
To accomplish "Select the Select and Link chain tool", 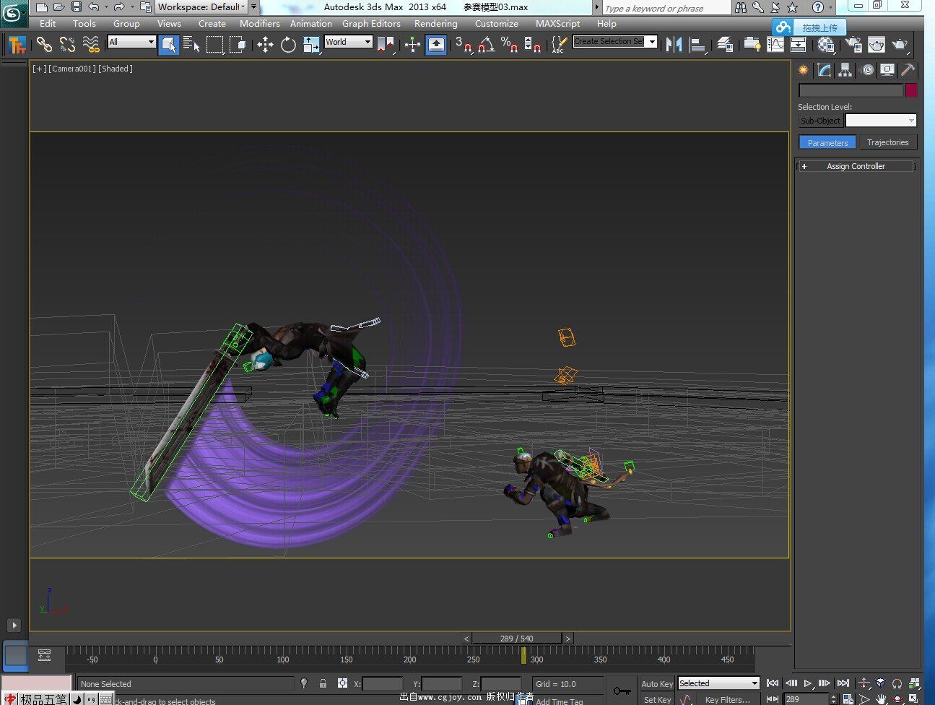I will point(44,45).
